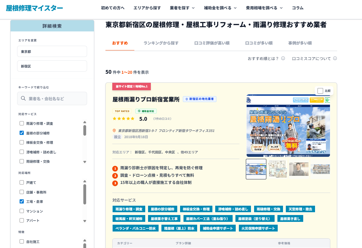Check the 棟板金交換・修理 checkbox
362x248 pixels.
coord(22,142)
